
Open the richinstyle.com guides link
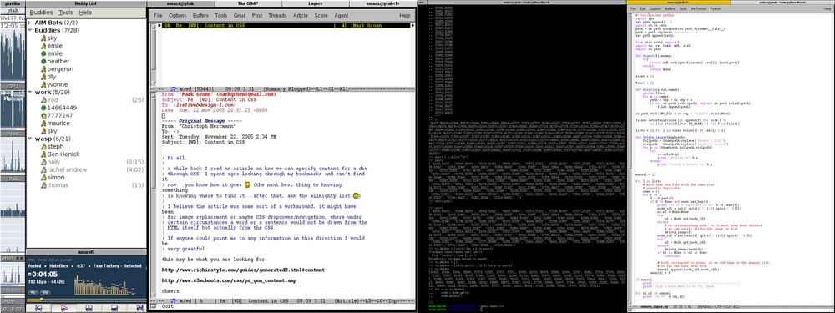(243, 270)
